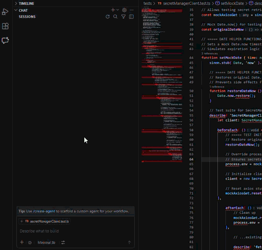Follow the /create-agent link in the tip
Viewport: 262px width, 250px height.
pyautogui.click(x=44, y=211)
